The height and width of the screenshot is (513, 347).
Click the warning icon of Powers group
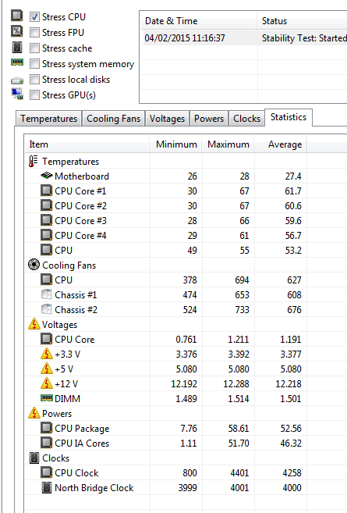(x=34, y=413)
